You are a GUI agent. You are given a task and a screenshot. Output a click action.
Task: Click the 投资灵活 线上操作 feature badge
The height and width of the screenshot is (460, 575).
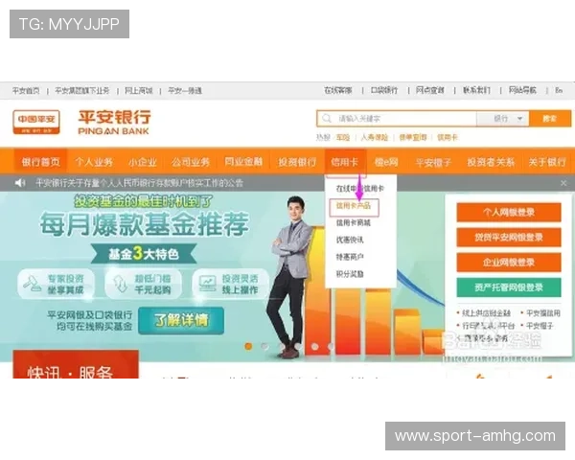click(x=230, y=284)
